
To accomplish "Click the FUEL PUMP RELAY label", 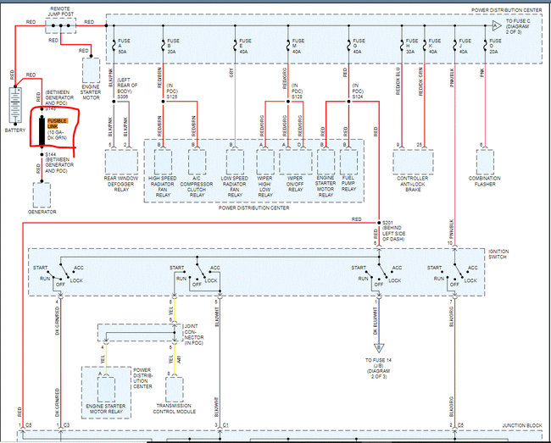I will tap(348, 183).
